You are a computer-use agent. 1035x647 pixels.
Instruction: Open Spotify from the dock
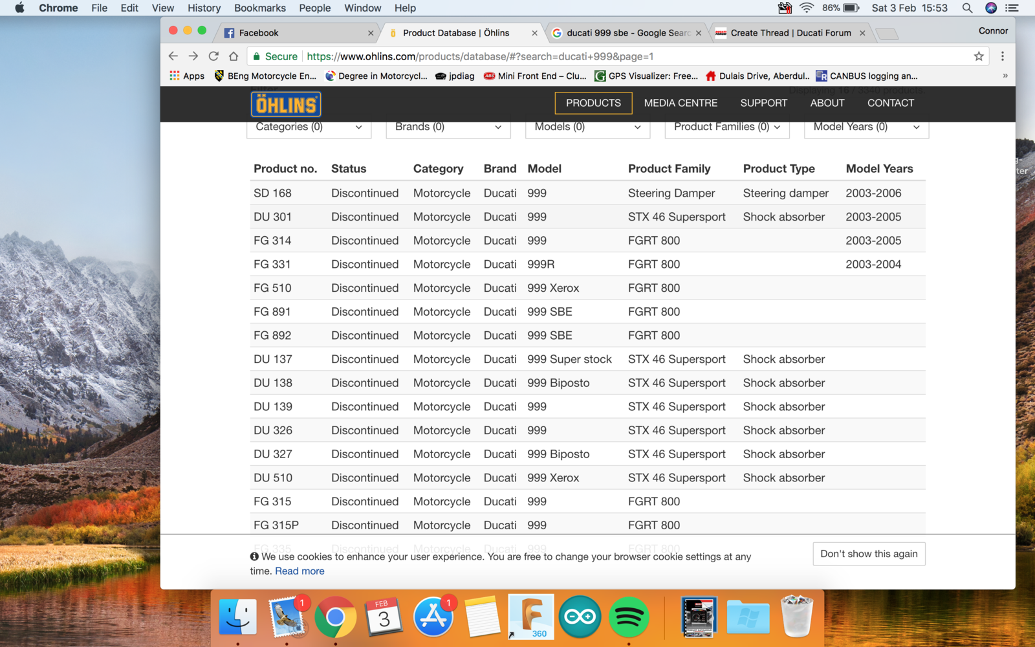point(628,617)
